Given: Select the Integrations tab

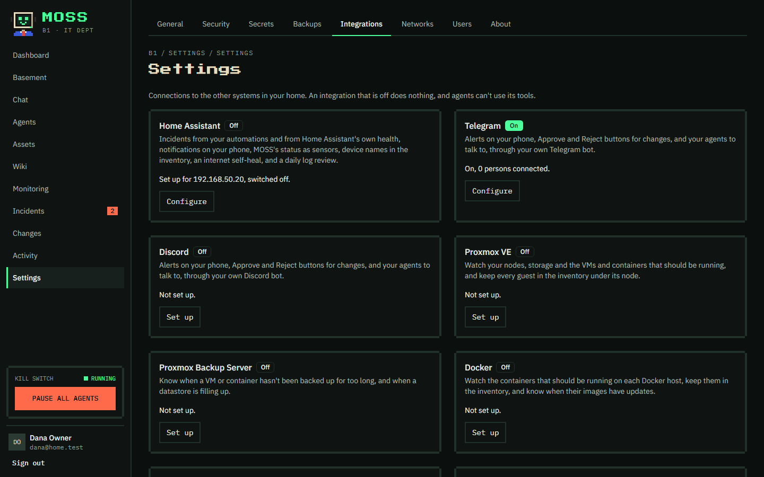Looking at the screenshot, I should click(361, 24).
